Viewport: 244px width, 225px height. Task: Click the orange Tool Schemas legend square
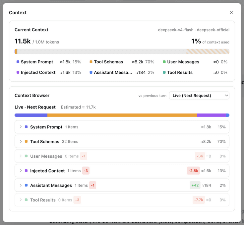(x=91, y=62)
